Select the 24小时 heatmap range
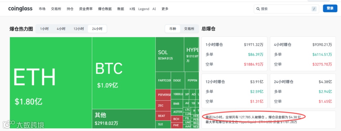341x131 pixels. click(x=97, y=29)
